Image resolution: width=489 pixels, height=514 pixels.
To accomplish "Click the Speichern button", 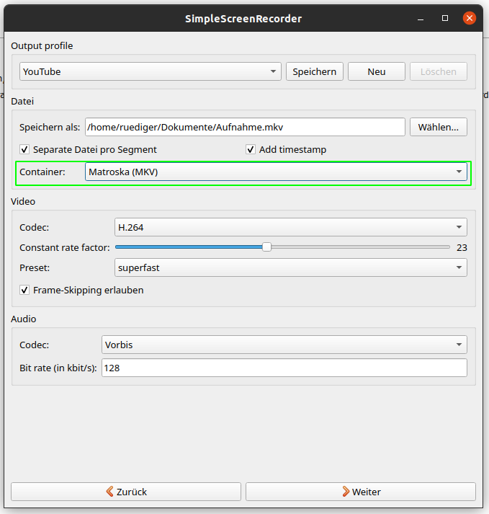I will click(315, 71).
